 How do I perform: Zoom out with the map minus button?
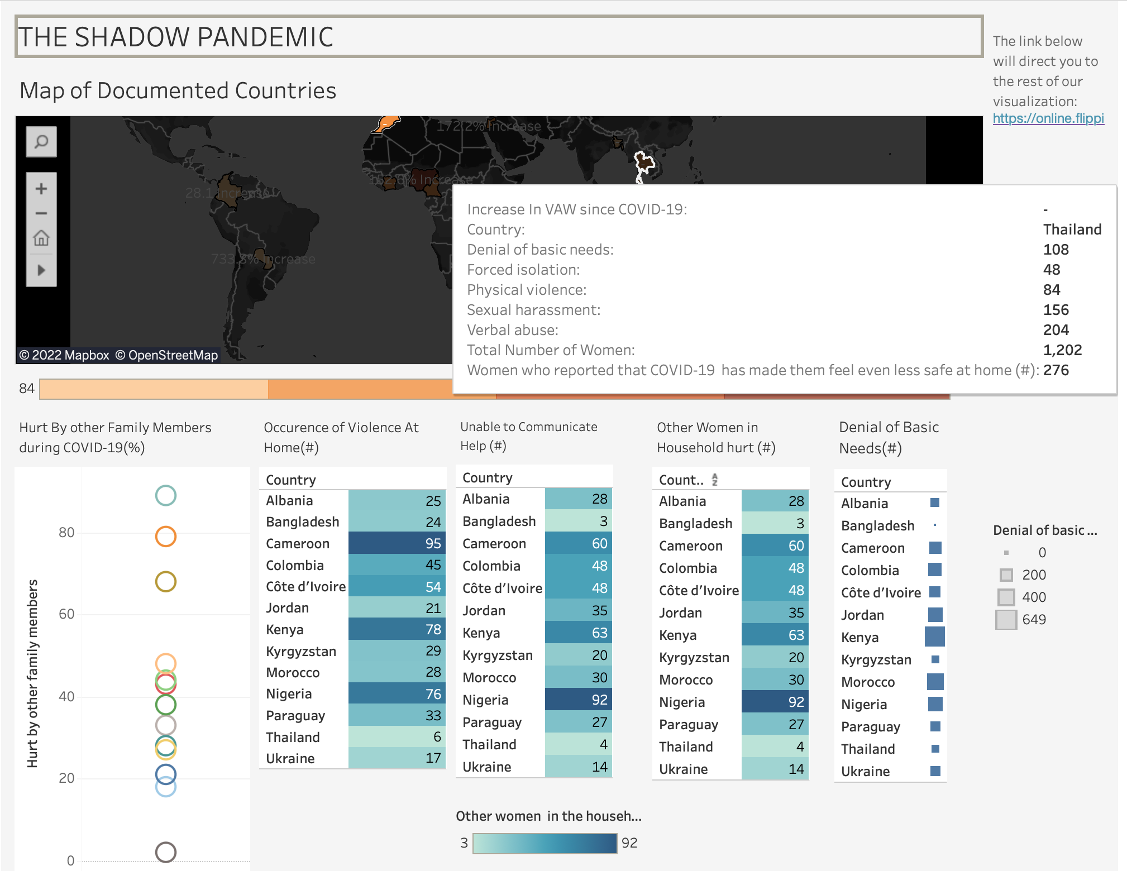[x=41, y=213]
